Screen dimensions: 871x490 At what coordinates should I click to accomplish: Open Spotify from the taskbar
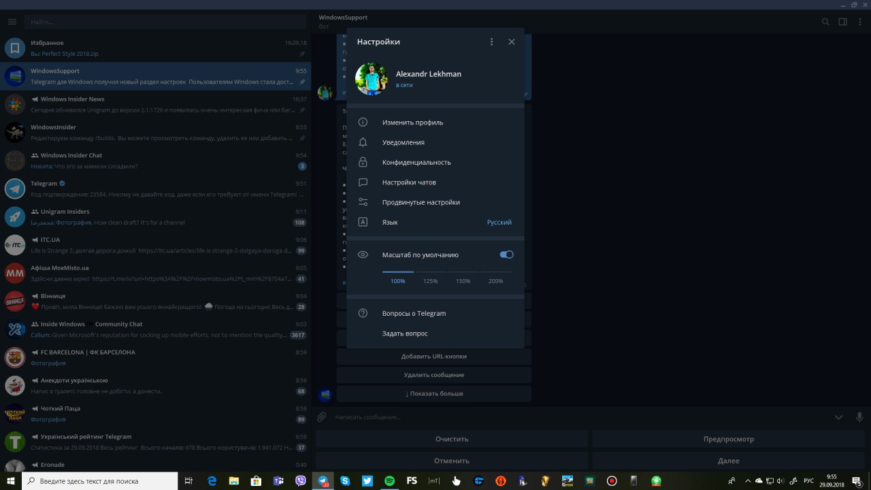click(389, 480)
